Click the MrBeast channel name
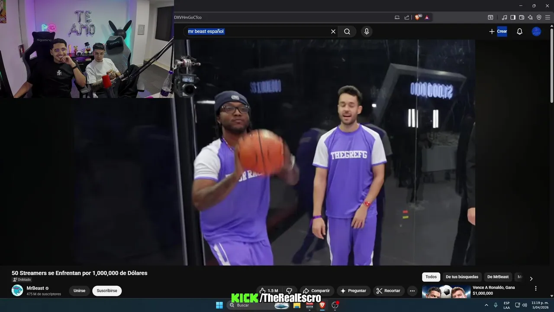This screenshot has height=312, width=554. [x=35, y=288]
